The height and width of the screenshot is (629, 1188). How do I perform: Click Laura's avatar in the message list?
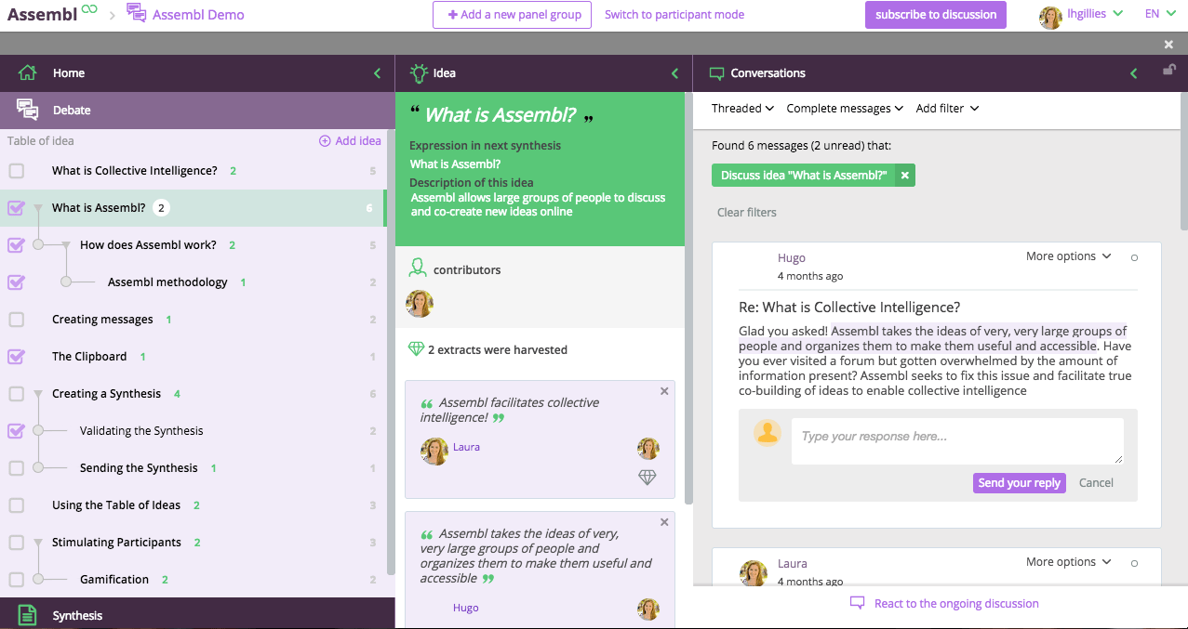pyautogui.click(x=754, y=573)
